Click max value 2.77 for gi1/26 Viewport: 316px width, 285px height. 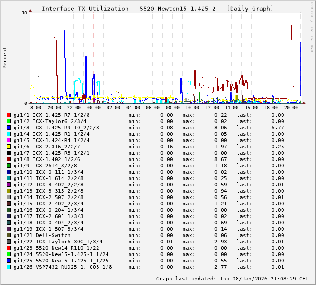[221, 267]
